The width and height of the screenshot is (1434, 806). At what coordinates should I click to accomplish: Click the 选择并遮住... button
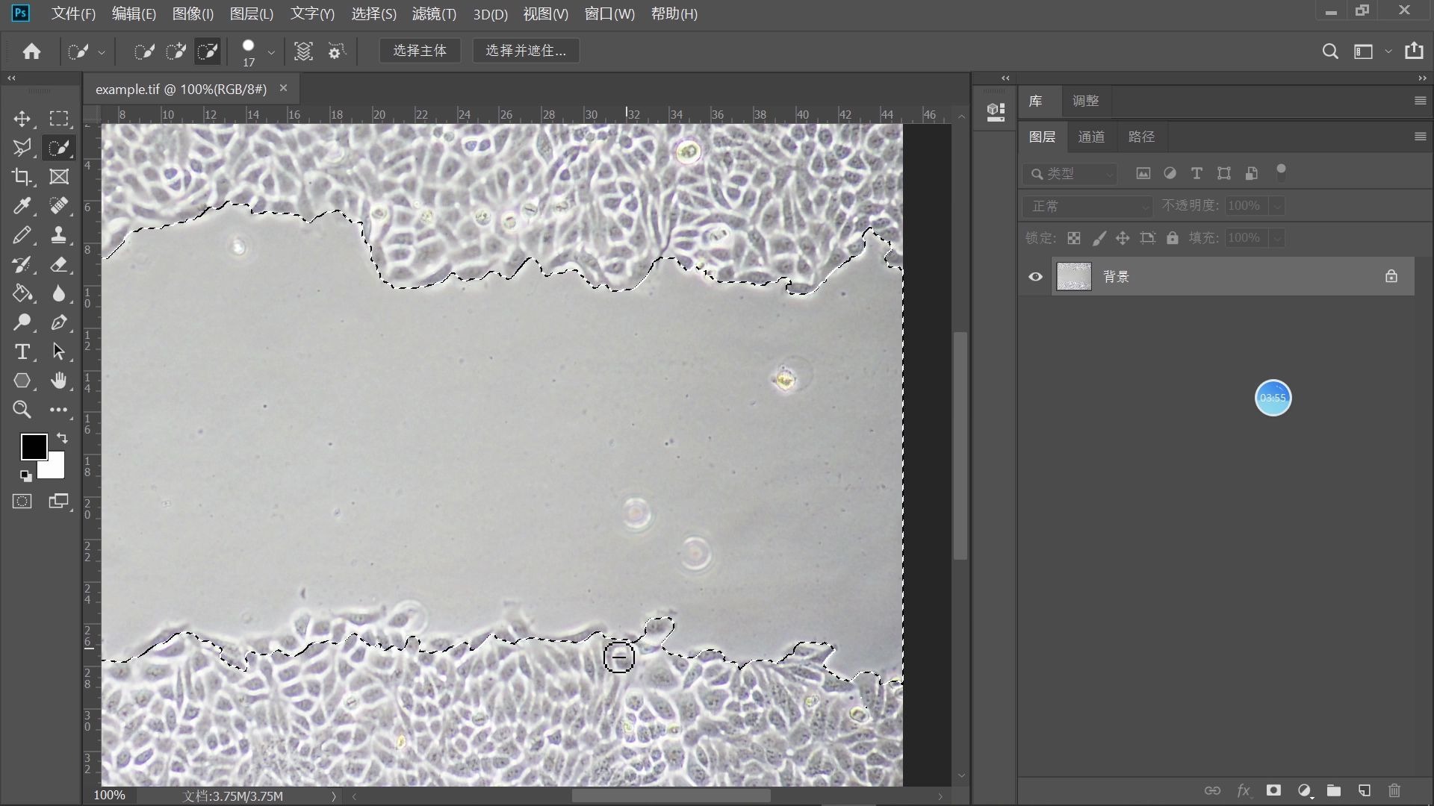coord(526,51)
